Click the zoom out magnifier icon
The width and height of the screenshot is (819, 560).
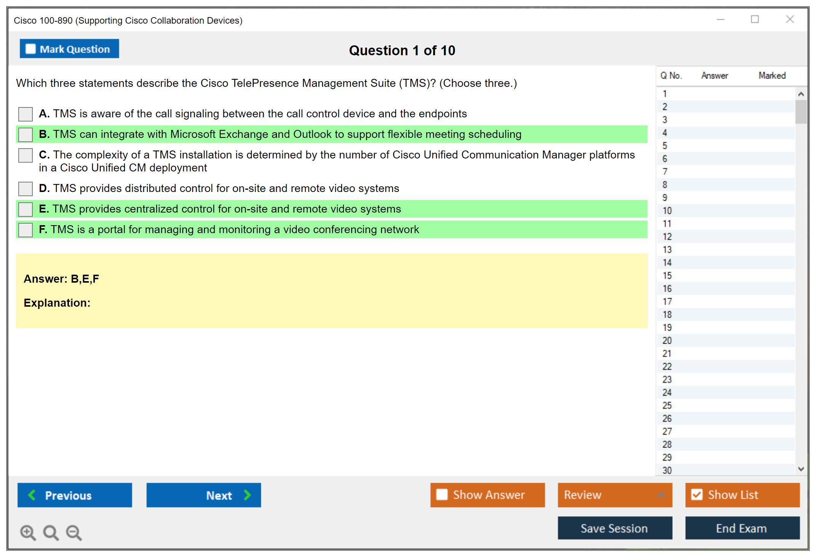click(74, 532)
